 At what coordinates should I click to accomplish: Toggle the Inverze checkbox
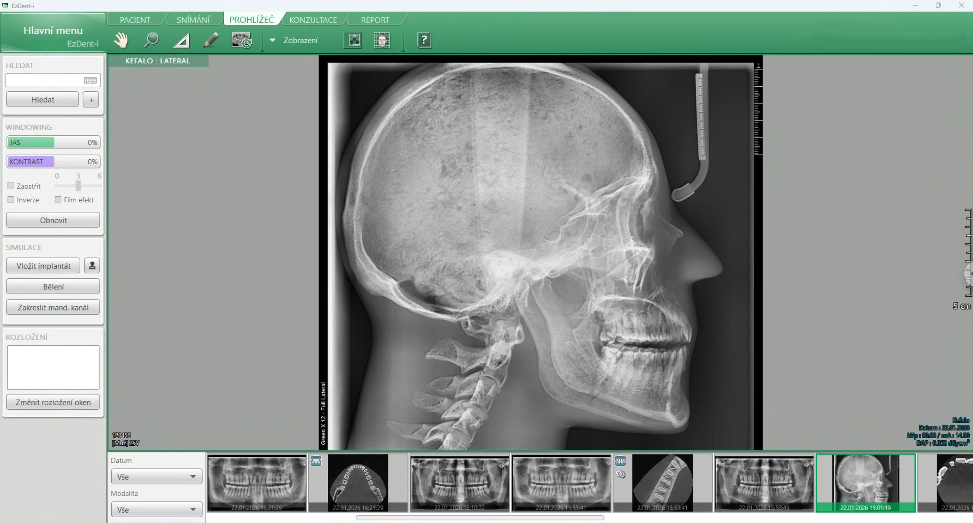(x=11, y=200)
